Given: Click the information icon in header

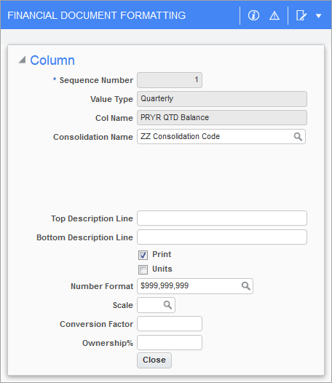Looking at the screenshot, I should point(253,15).
